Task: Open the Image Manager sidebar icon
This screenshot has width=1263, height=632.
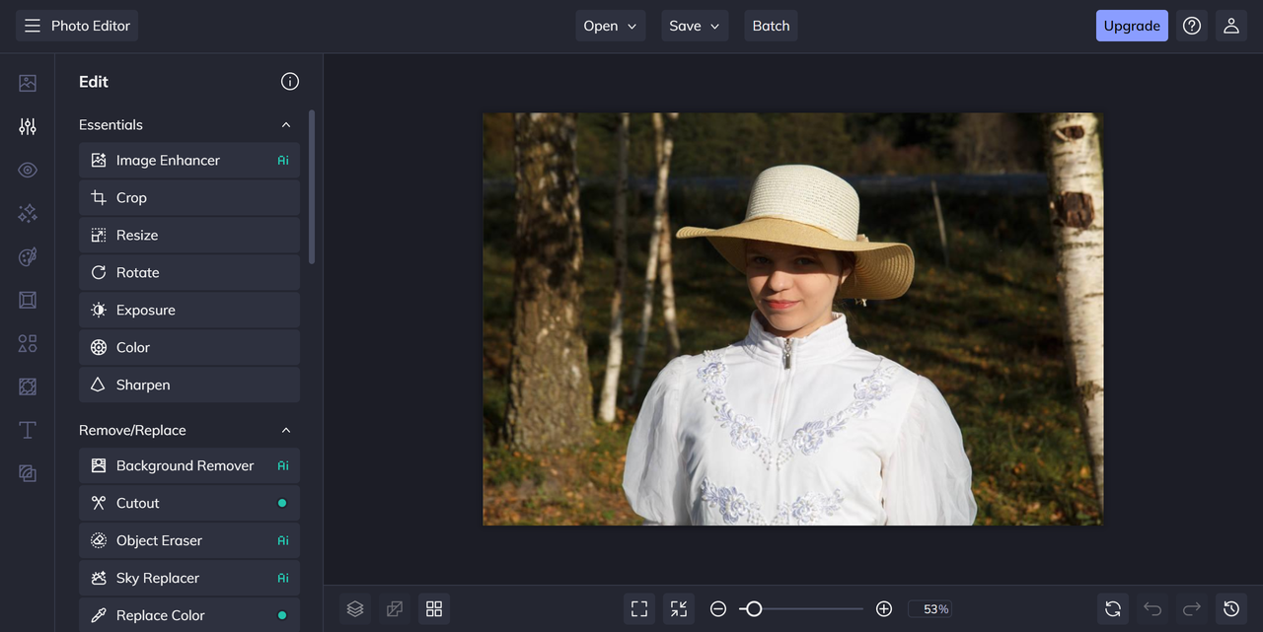Action: [28, 84]
